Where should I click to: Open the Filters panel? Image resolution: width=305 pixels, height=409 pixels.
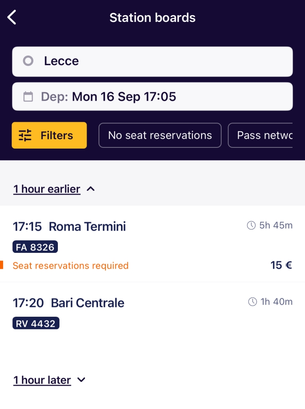(x=49, y=135)
